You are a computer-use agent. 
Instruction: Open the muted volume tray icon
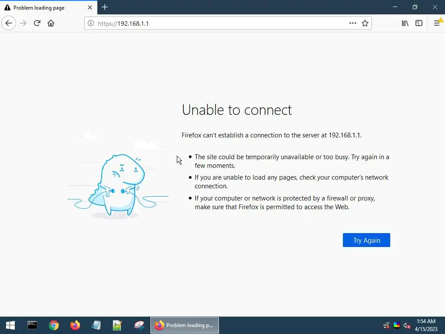(407, 325)
